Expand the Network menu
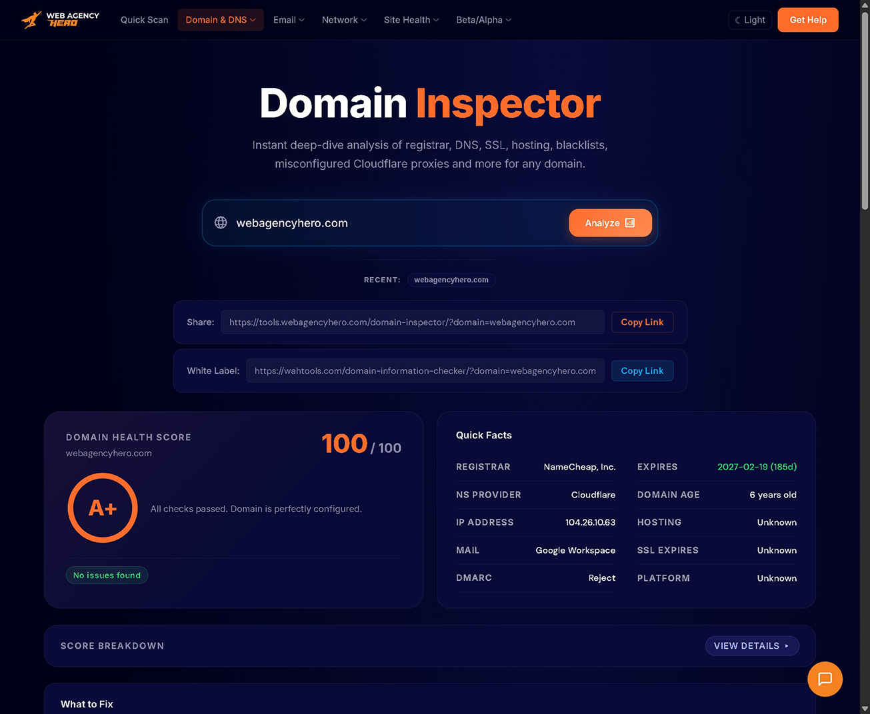The image size is (870, 714). pos(344,20)
